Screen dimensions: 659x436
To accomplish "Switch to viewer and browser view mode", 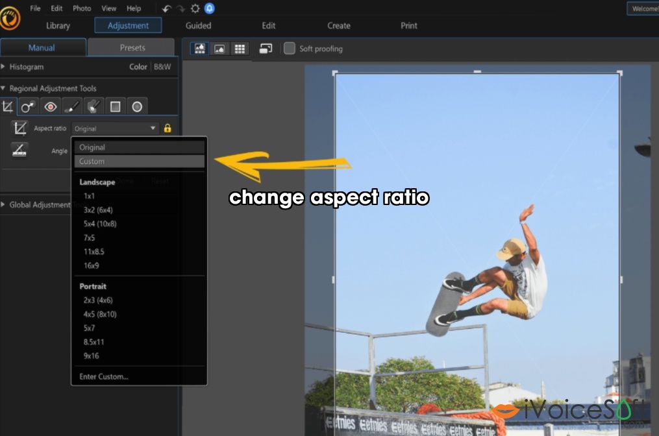I will (199, 49).
